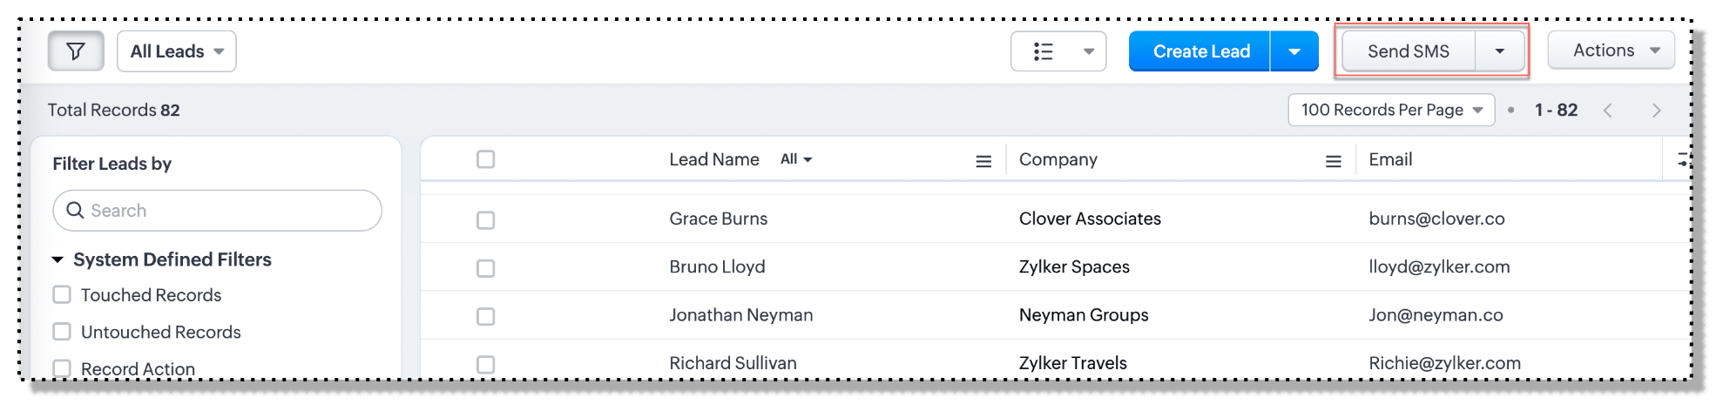Image resolution: width=1723 pixels, height=411 pixels.
Task: Open the All Leads view dropdown
Action: [x=177, y=51]
